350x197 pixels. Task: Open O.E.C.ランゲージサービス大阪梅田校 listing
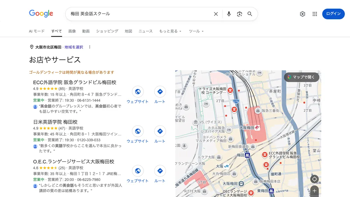[73, 162]
